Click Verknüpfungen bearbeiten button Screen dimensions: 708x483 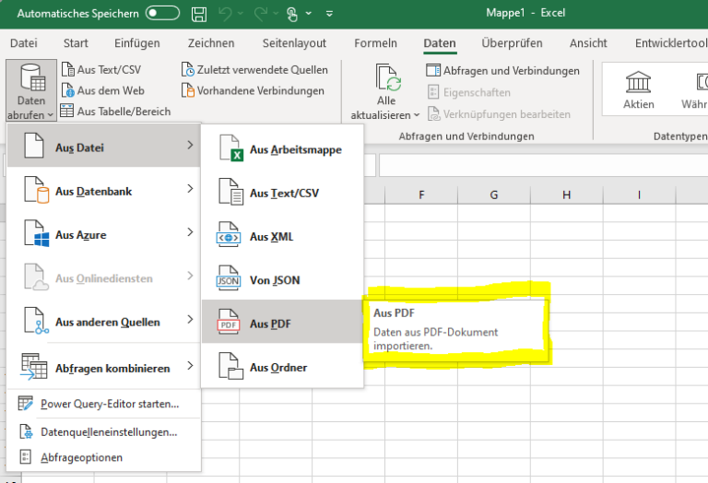(x=499, y=113)
